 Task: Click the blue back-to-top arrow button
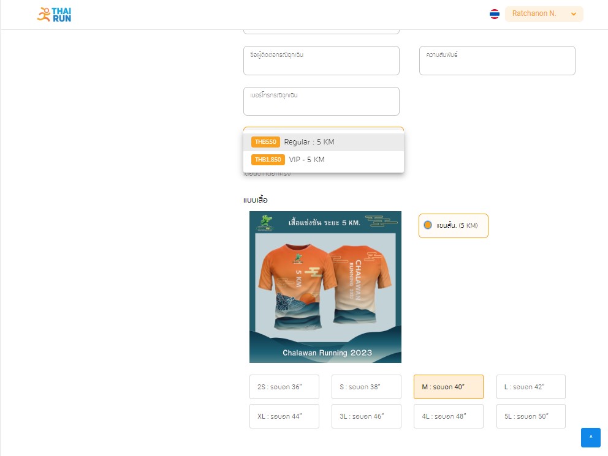point(591,438)
